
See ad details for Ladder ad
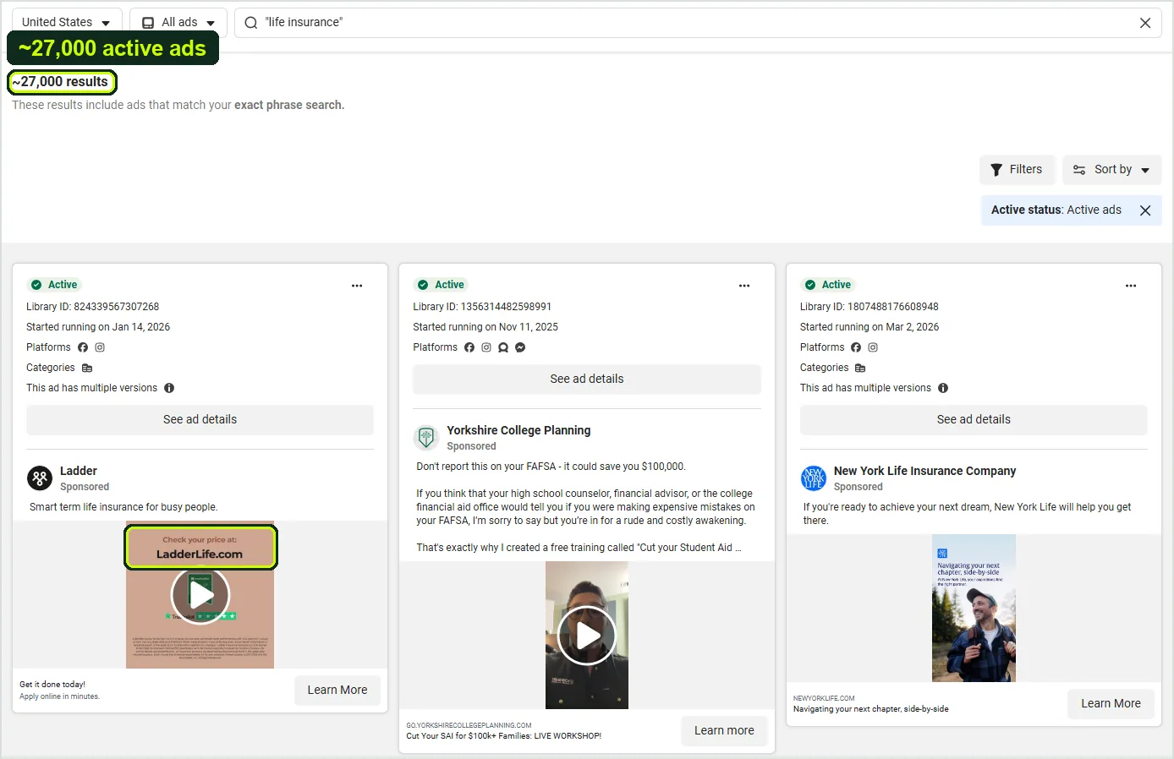tap(200, 419)
